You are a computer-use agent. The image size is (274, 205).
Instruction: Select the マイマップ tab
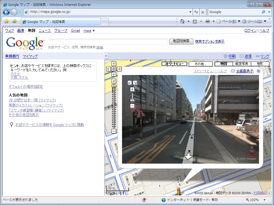[30, 56]
